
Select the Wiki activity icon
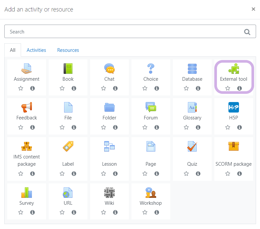click(109, 193)
